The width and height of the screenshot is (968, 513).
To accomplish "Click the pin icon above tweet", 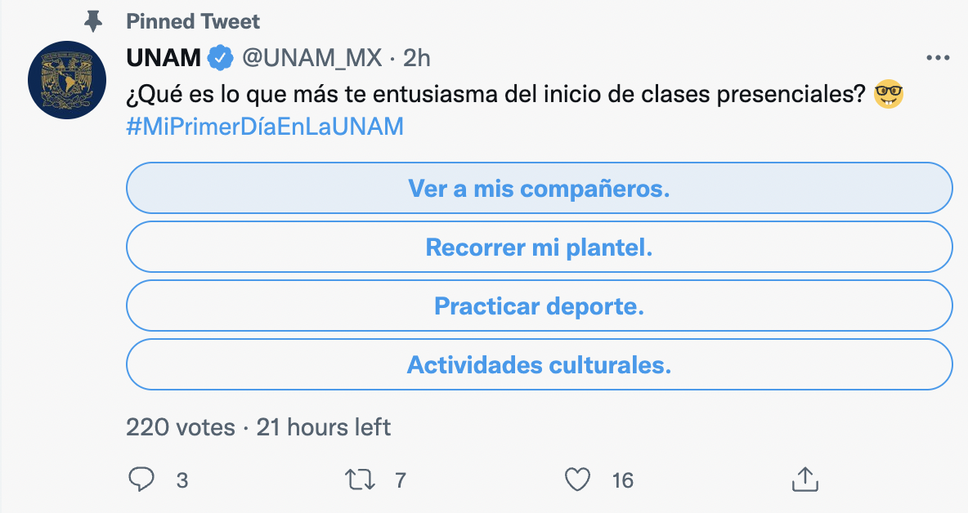I will tap(93, 21).
